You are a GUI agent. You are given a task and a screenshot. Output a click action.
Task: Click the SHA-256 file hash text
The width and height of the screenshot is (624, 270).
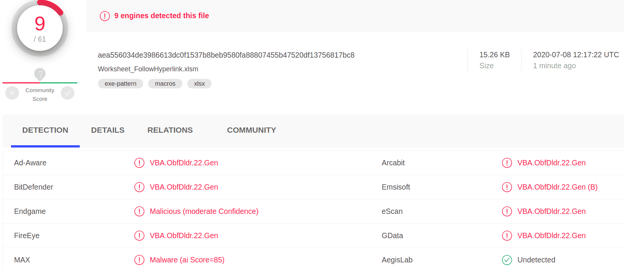coord(226,55)
